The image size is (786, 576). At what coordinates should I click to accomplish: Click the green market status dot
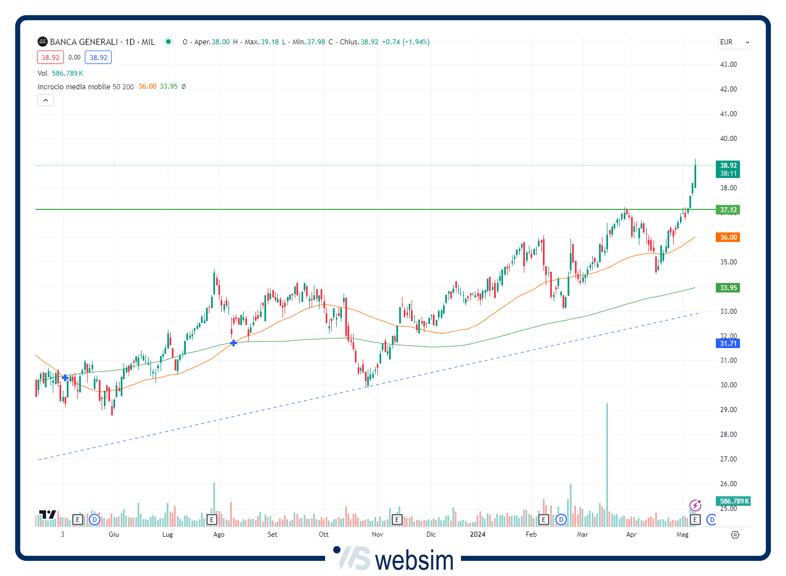click(168, 42)
